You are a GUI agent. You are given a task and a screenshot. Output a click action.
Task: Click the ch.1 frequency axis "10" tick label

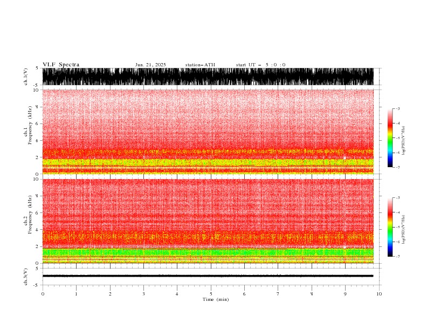pyautogui.click(x=36, y=90)
